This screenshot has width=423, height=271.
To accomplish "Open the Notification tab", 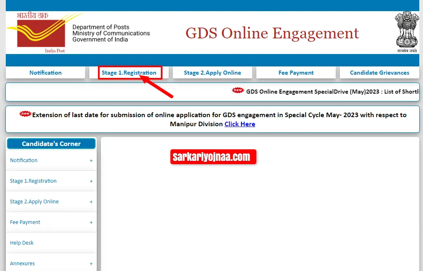I will (x=45, y=73).
